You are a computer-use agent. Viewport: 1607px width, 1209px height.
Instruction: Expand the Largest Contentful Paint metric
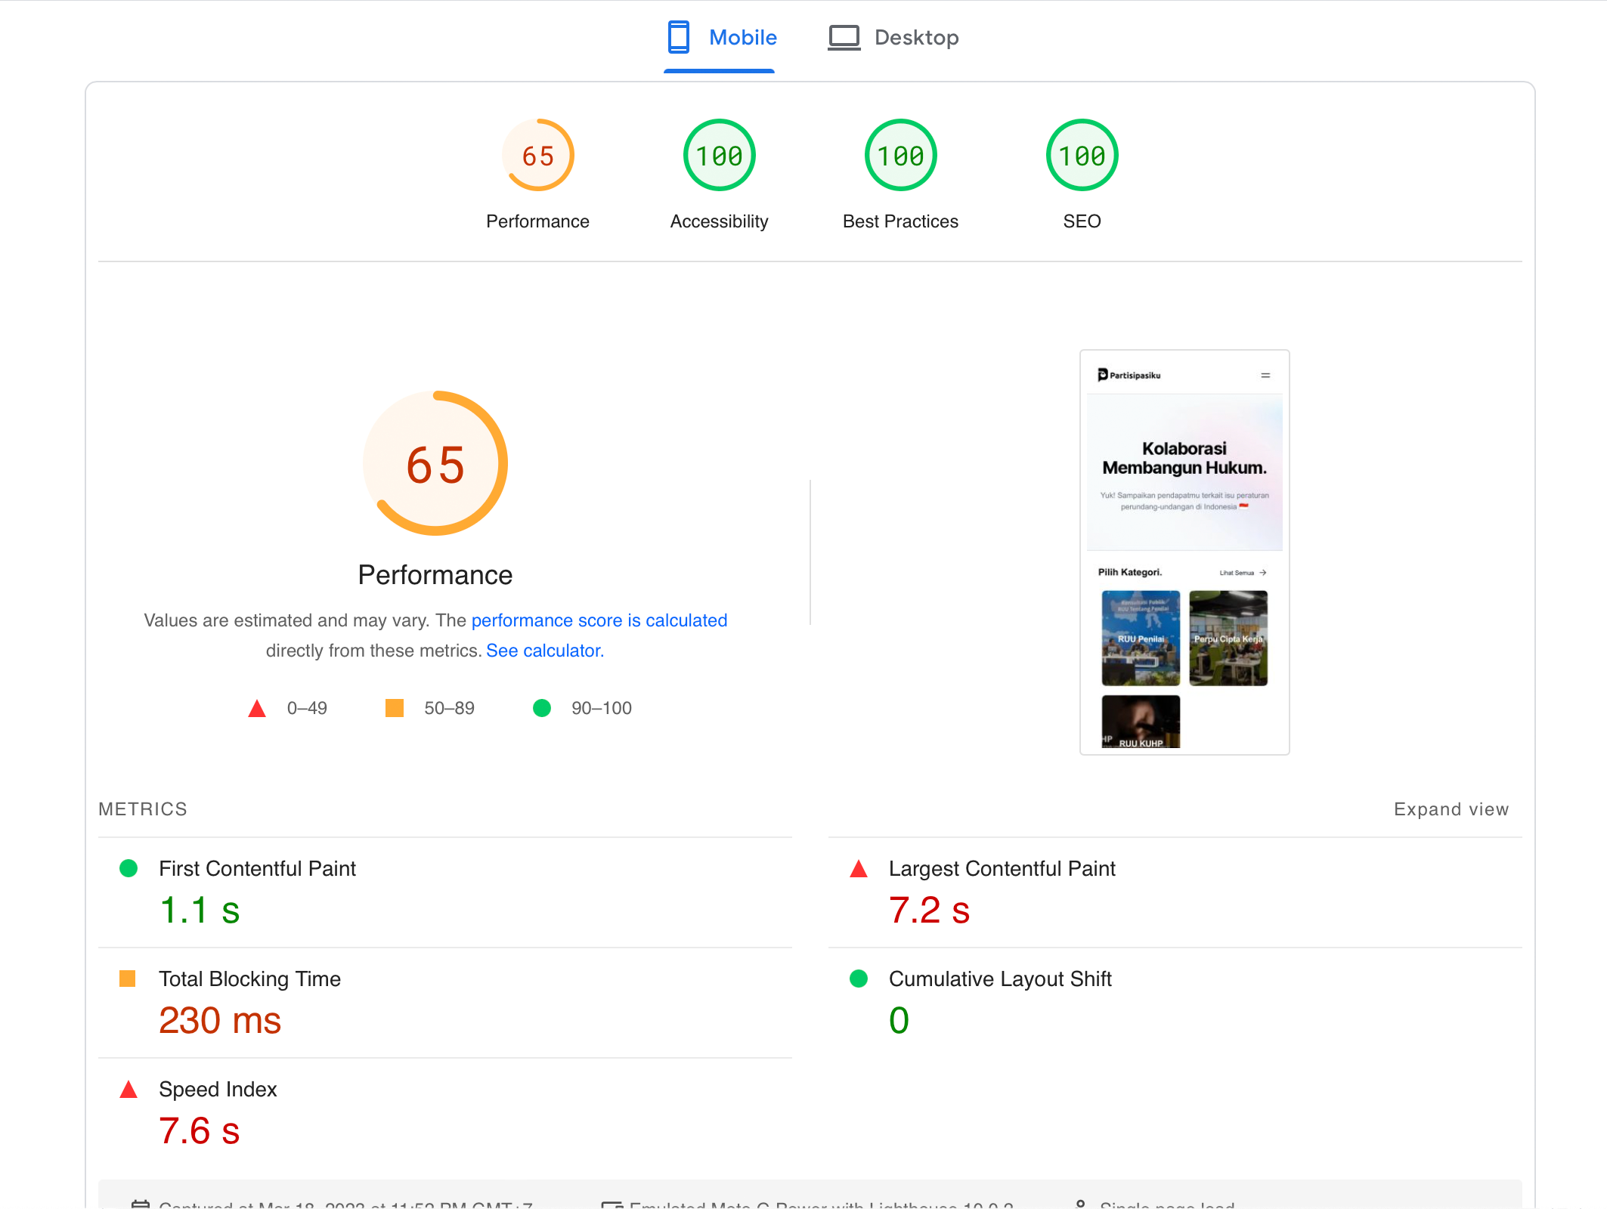[1002, 869]
